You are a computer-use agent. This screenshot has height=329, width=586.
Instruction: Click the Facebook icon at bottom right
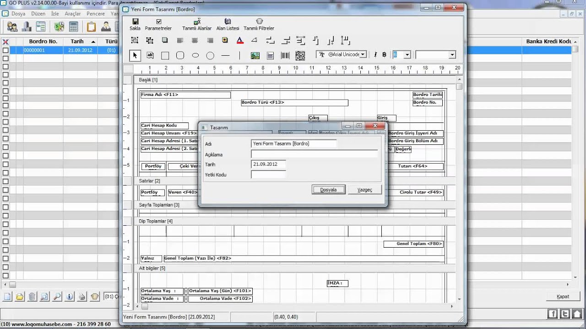[x=553, y=314]
